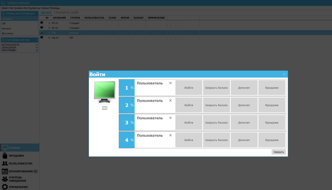This screenshot has width=332, height=190.
Task: Open the ОЧЕРЕДЬ ОЖИДАНИЯ queue icon
Action: tap(5, 179)
